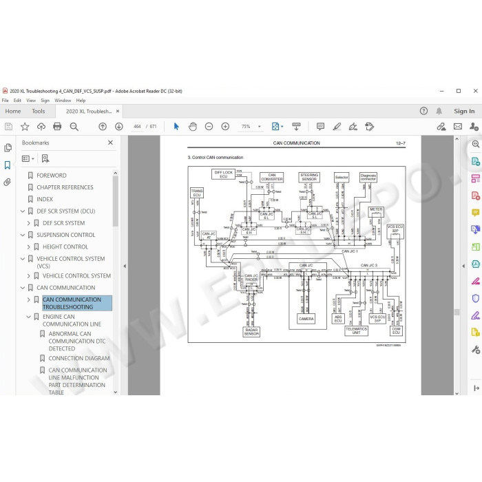Open the Attachments paperclip panel

pos(8,182)
